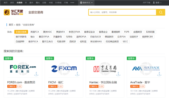Open 曝光 in the top navigation
This screenshot has width=169, height=99.
coord(38,3)
